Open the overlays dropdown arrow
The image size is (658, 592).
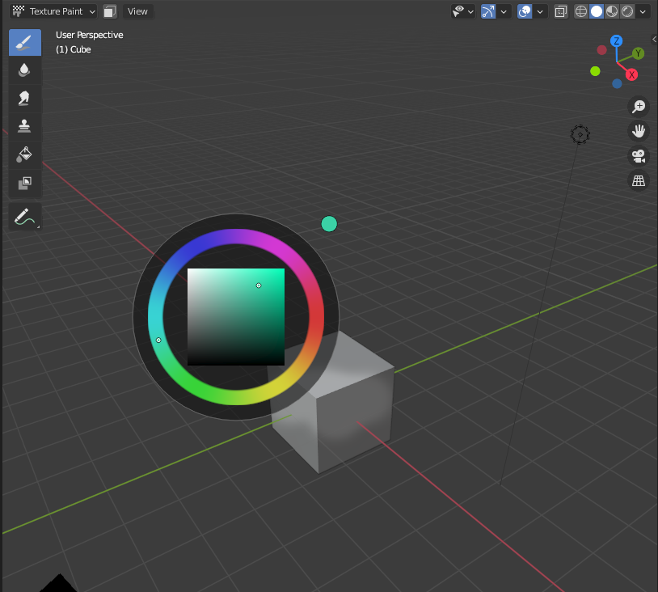tap(540, 11)
